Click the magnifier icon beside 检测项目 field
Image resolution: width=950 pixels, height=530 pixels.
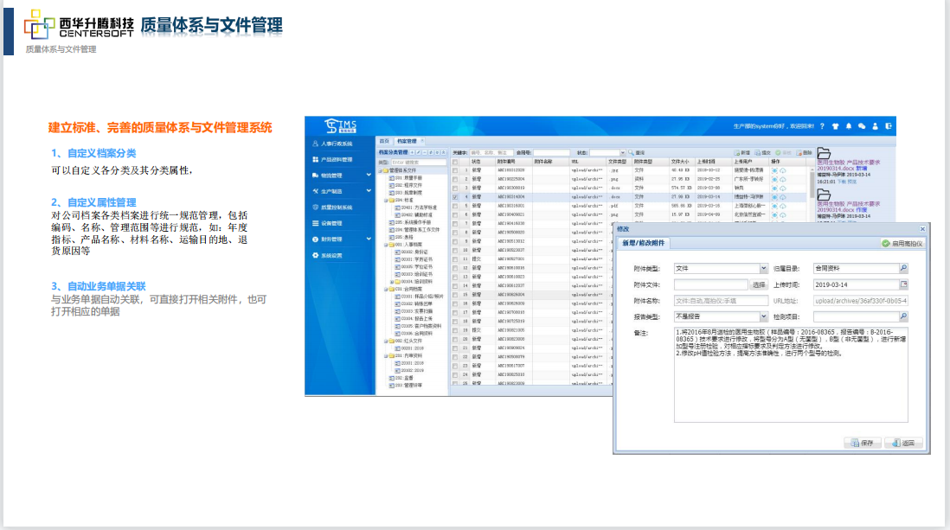pos(903,316)
